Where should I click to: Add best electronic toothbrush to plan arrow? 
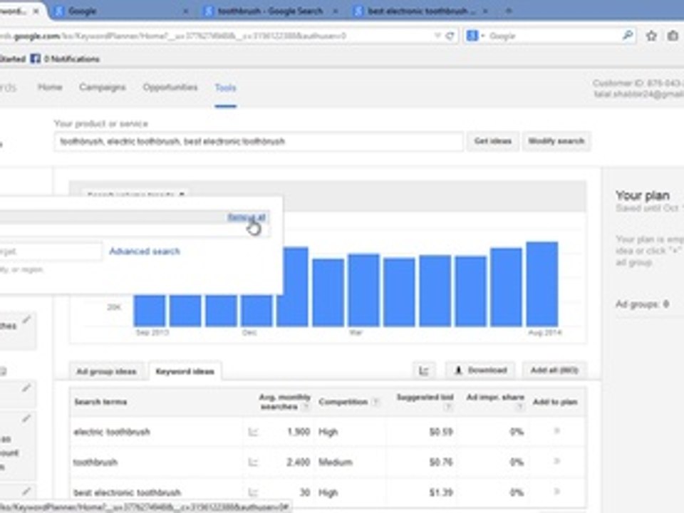click(x=556, y=492)
